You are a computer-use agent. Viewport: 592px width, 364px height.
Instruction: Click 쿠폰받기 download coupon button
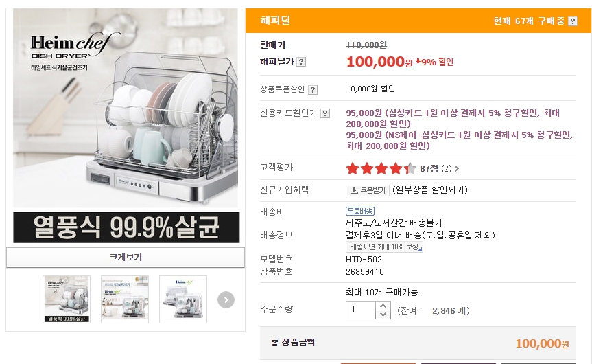tap(368, 190)
